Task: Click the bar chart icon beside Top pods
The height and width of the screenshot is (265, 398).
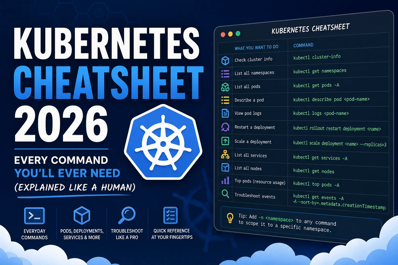Action: tap(225, 180)
